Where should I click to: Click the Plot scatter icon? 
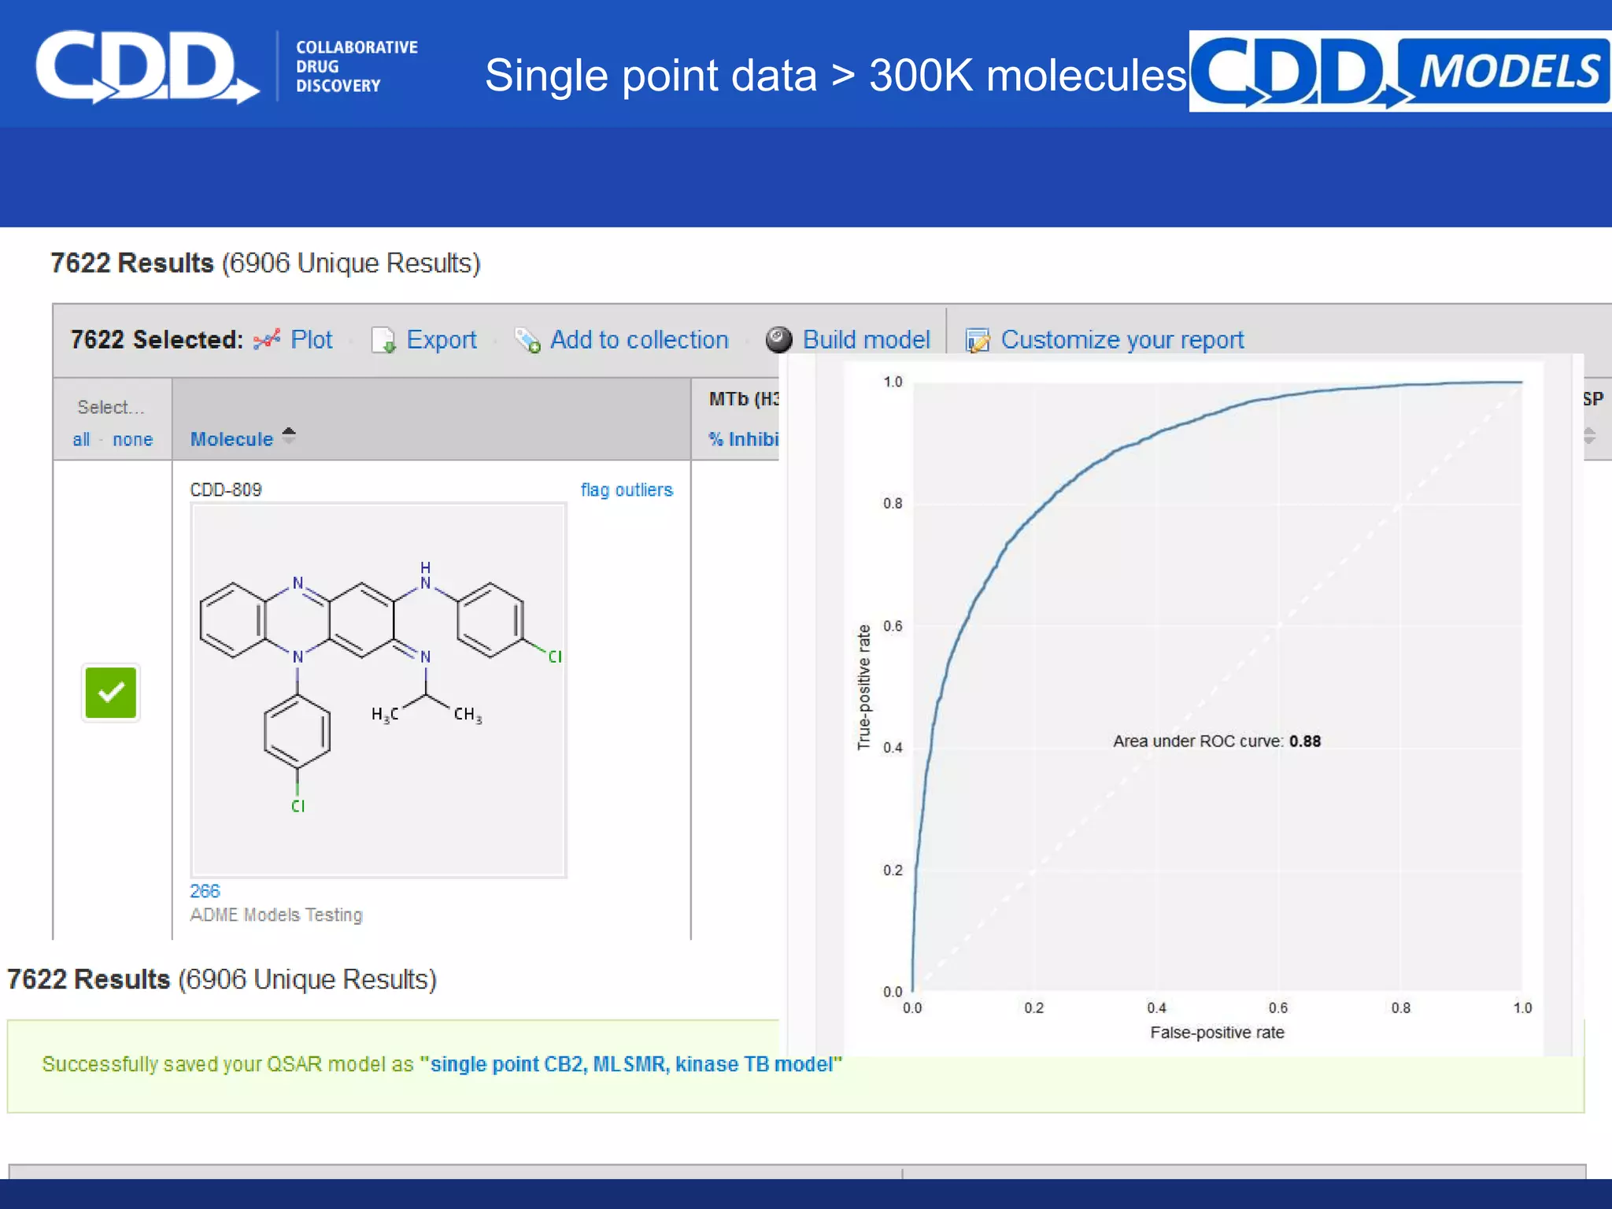pyautogui.click(x=266, y=339)
